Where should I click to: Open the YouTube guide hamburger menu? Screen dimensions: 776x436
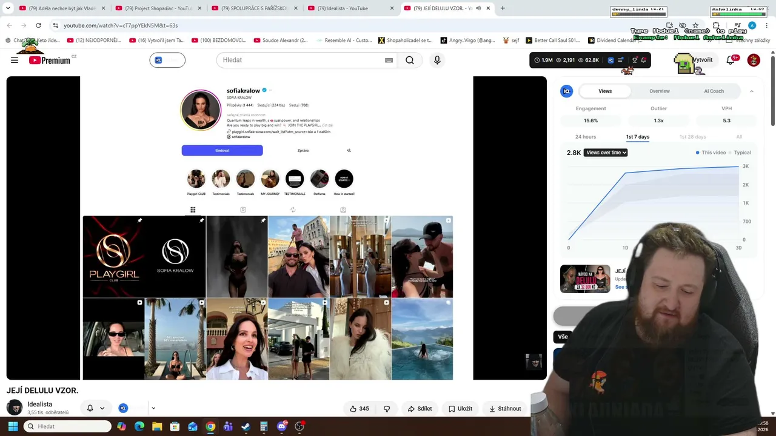tap(15, 60)
